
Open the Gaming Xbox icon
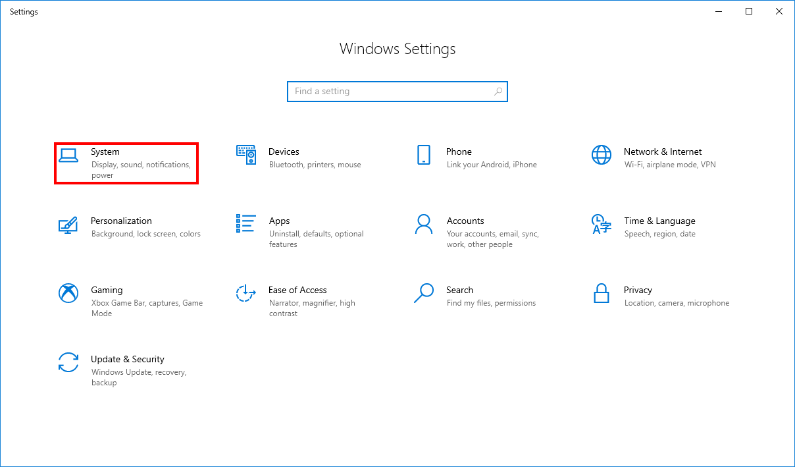(x=68, y=293)
